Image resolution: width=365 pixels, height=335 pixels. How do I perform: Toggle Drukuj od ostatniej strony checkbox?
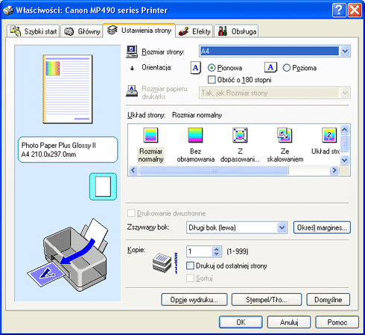tap(190, 266)
